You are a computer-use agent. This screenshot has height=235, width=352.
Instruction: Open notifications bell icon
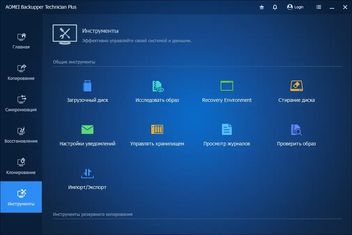coord(275,7)
